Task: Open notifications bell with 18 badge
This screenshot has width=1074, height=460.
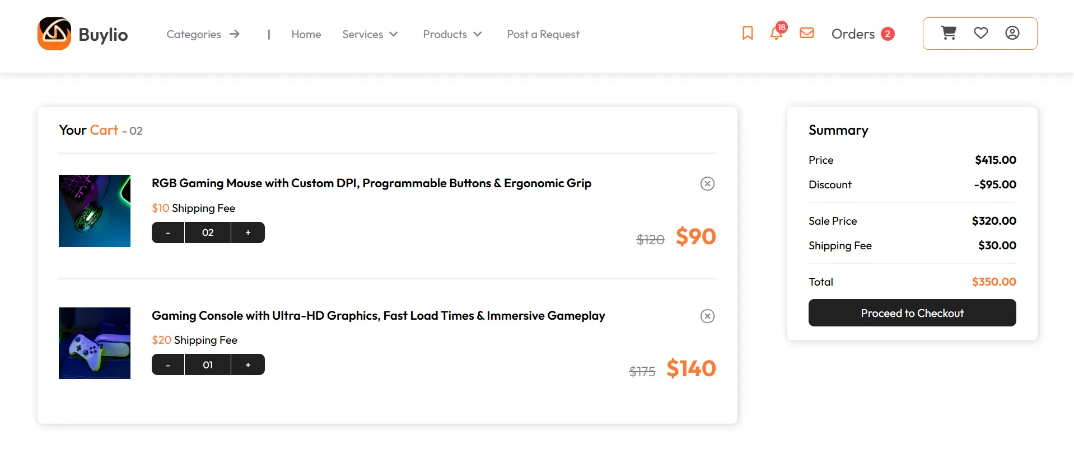Action: (x=777, y=32)
